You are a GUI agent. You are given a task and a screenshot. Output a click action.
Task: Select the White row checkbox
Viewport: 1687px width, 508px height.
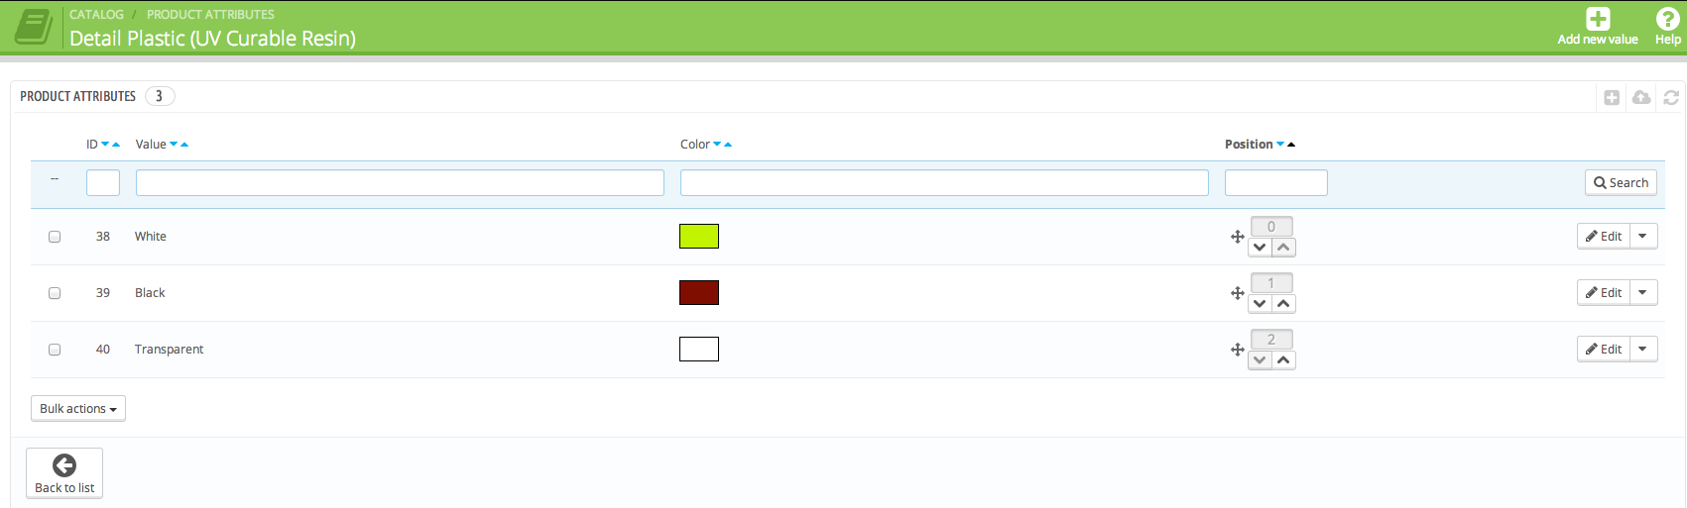[x=55, y=237]
